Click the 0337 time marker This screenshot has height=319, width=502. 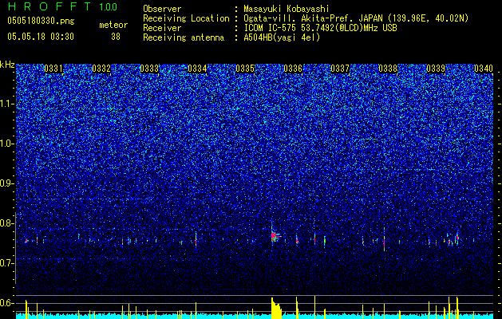pyautogui.click(x=340, y=69)
